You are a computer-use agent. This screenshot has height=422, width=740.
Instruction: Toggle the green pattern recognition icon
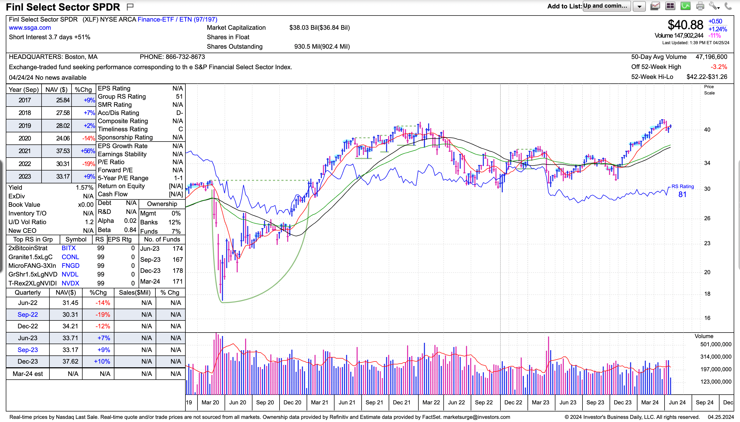pos(685,6)
